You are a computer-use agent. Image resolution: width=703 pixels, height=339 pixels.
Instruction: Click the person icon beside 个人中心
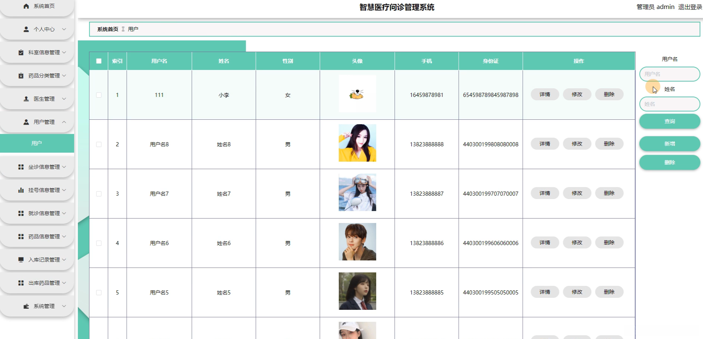point(26,29)
